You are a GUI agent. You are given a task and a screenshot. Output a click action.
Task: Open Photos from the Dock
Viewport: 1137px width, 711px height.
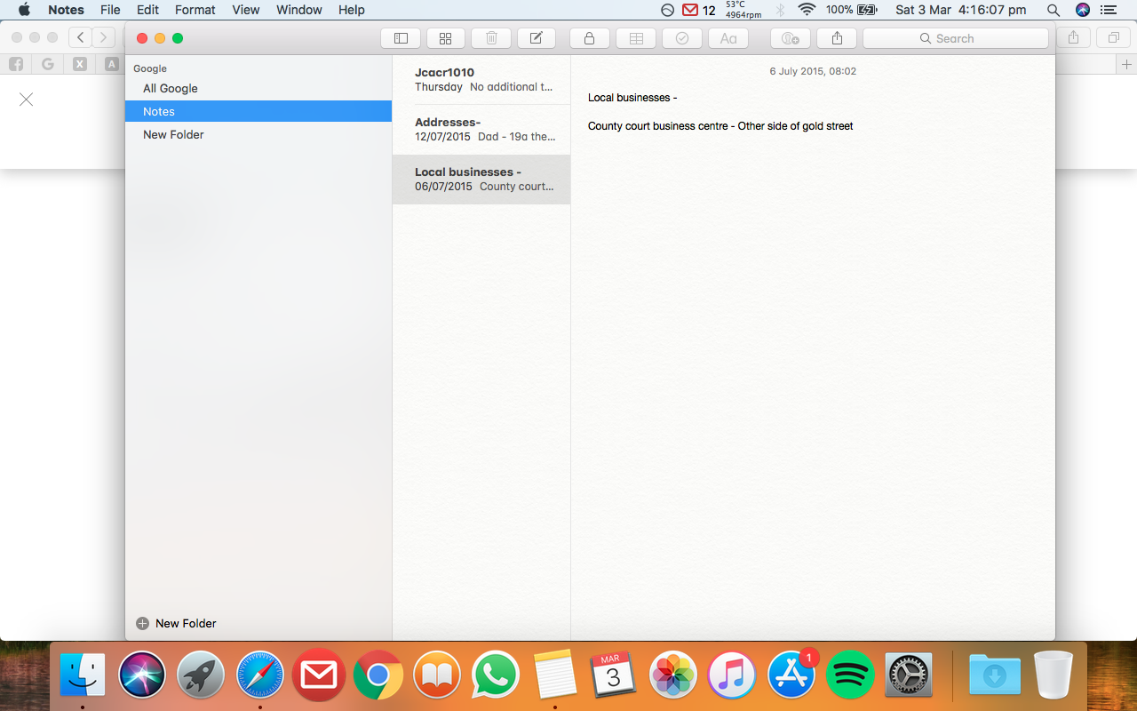pos(672,675)
